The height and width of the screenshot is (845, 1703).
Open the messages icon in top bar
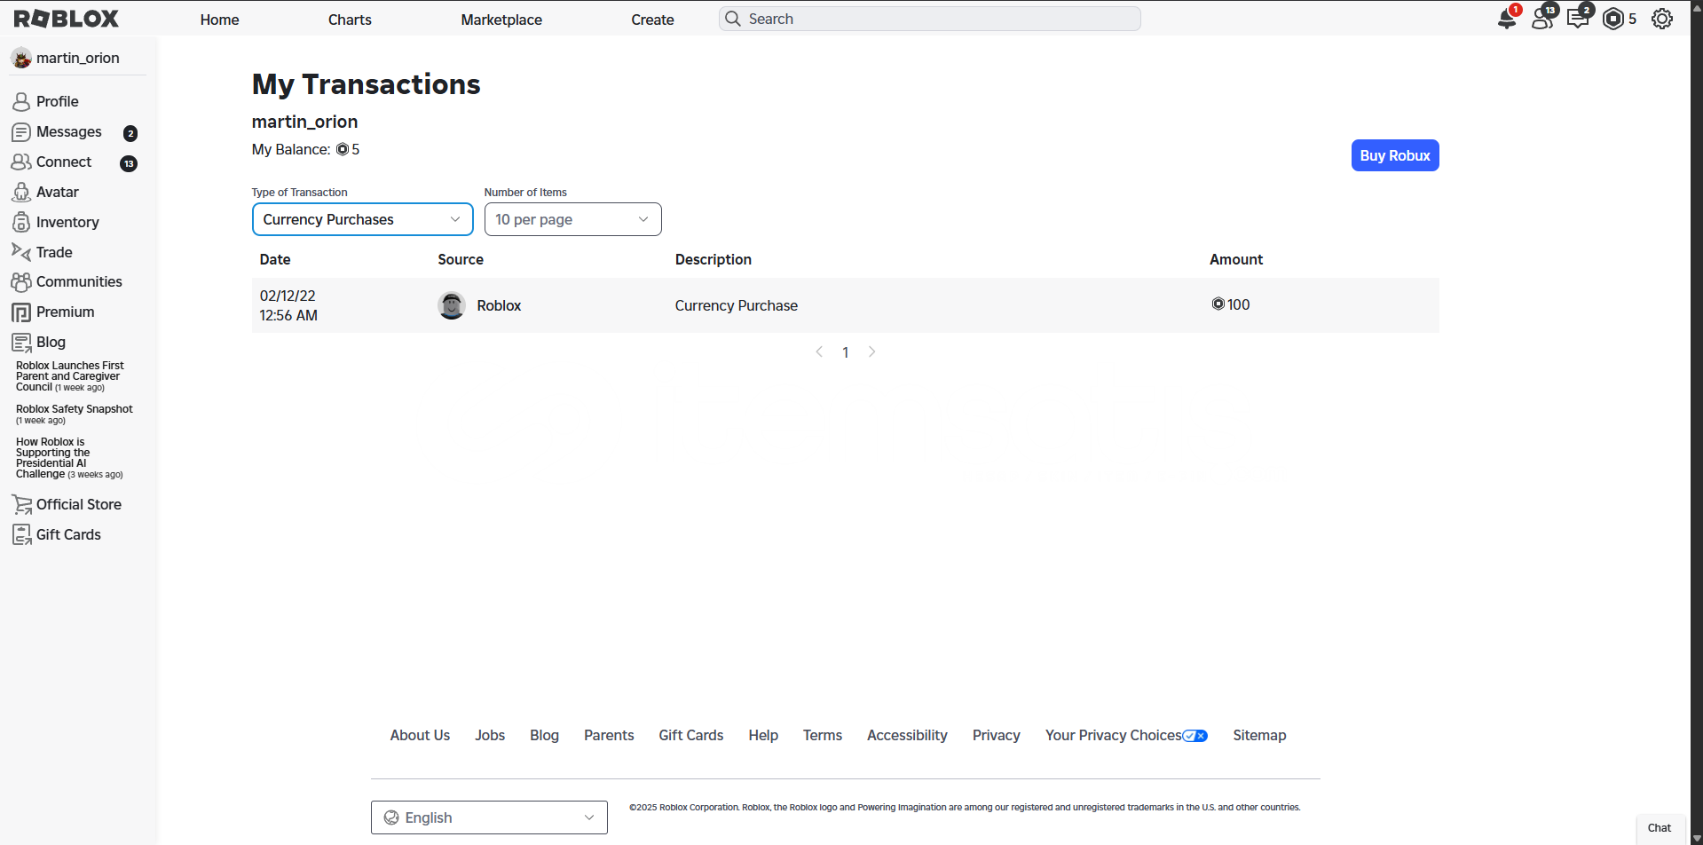(x=1578, y=19)
